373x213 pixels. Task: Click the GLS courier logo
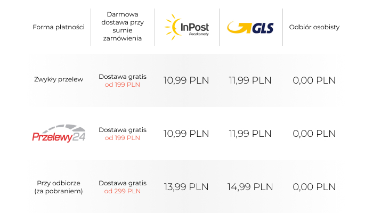pyautogui.click(x=250, y=28)
